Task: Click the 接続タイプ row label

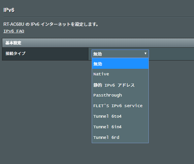Action: 16,54
